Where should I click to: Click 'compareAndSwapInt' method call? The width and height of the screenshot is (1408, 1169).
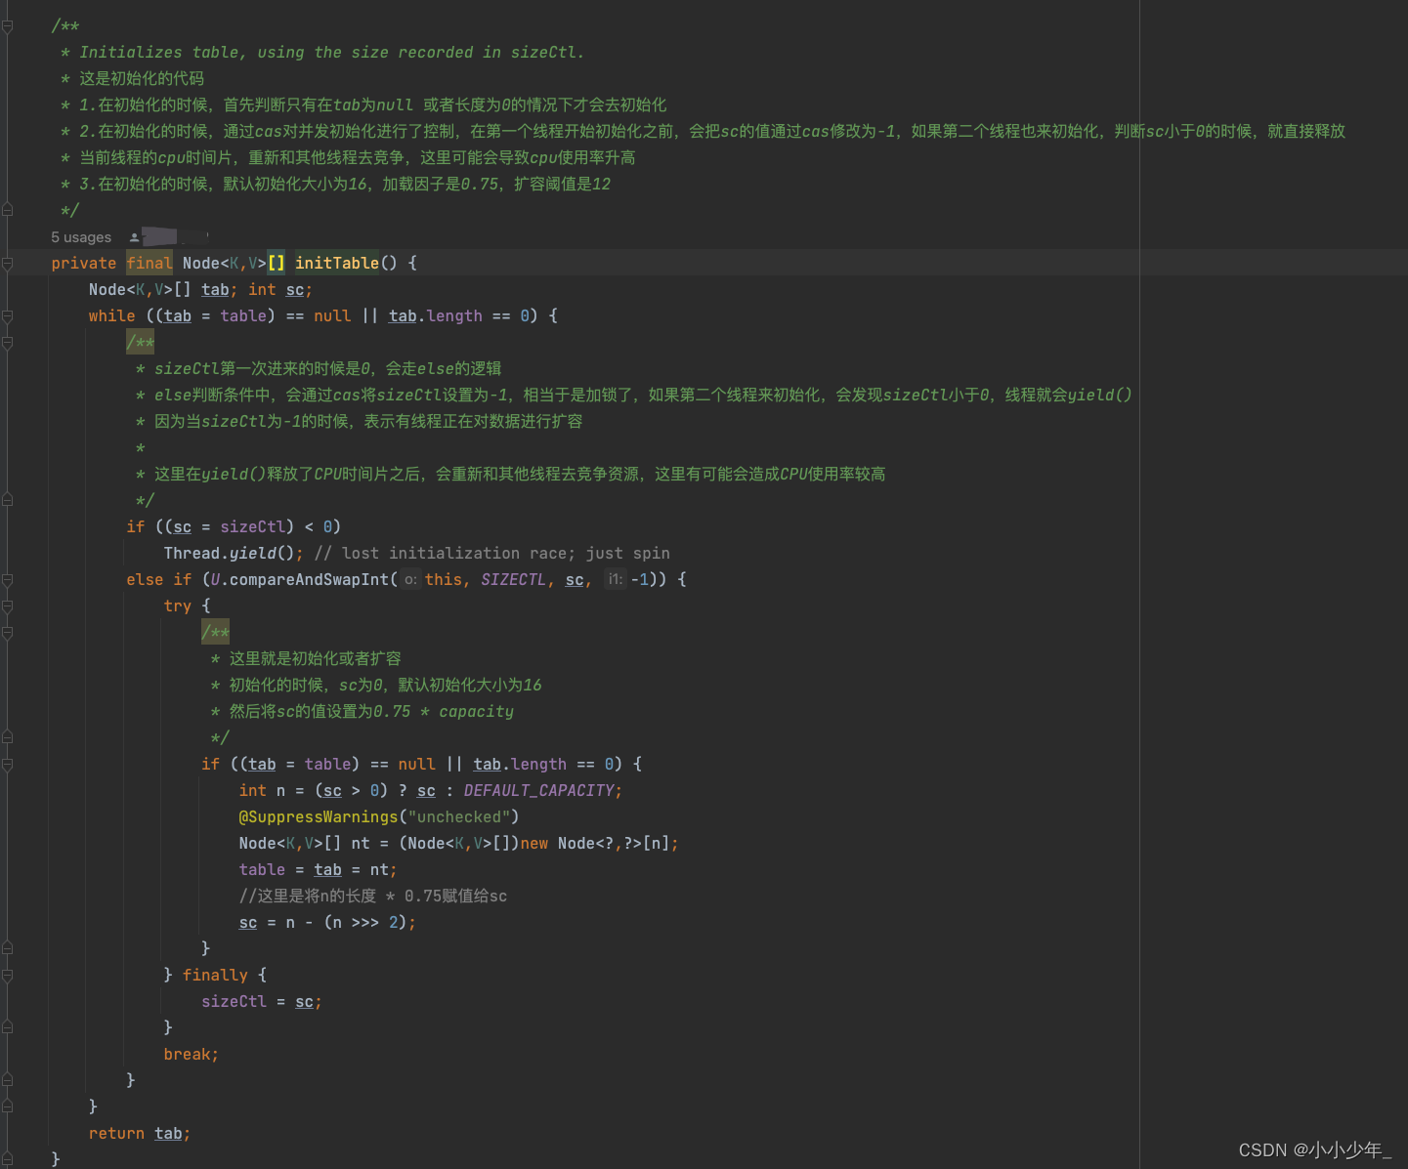pos(309,579)
